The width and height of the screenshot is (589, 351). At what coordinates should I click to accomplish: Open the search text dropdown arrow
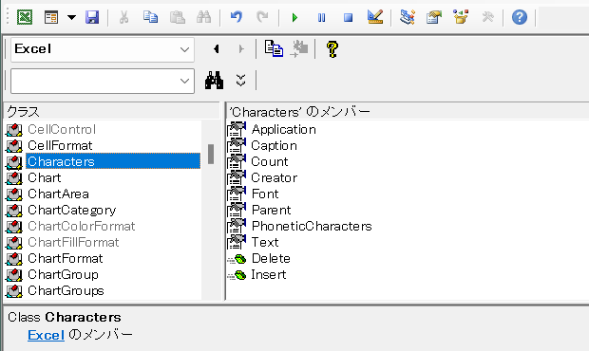click(x=184, y=81)
